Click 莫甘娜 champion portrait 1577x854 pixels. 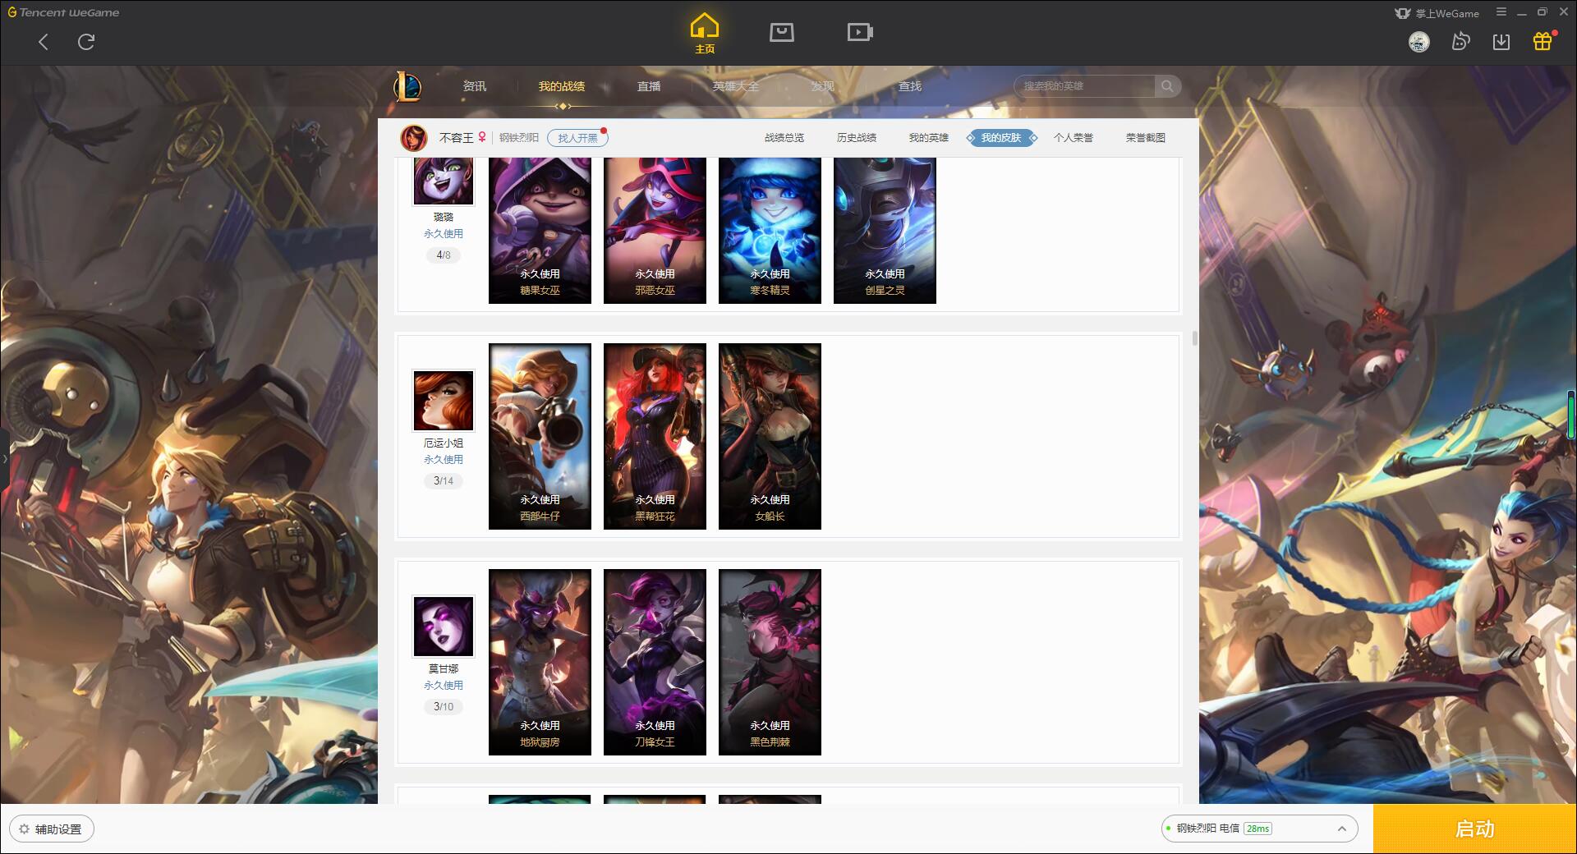[444, 627]
